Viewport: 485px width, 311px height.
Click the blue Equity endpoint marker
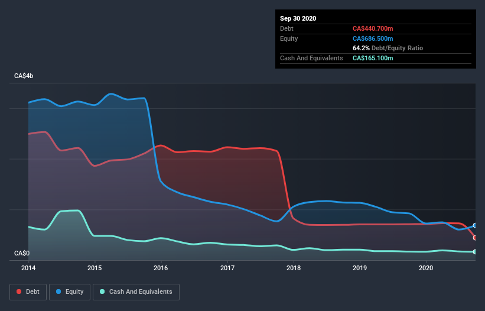[x=475, y=225]
